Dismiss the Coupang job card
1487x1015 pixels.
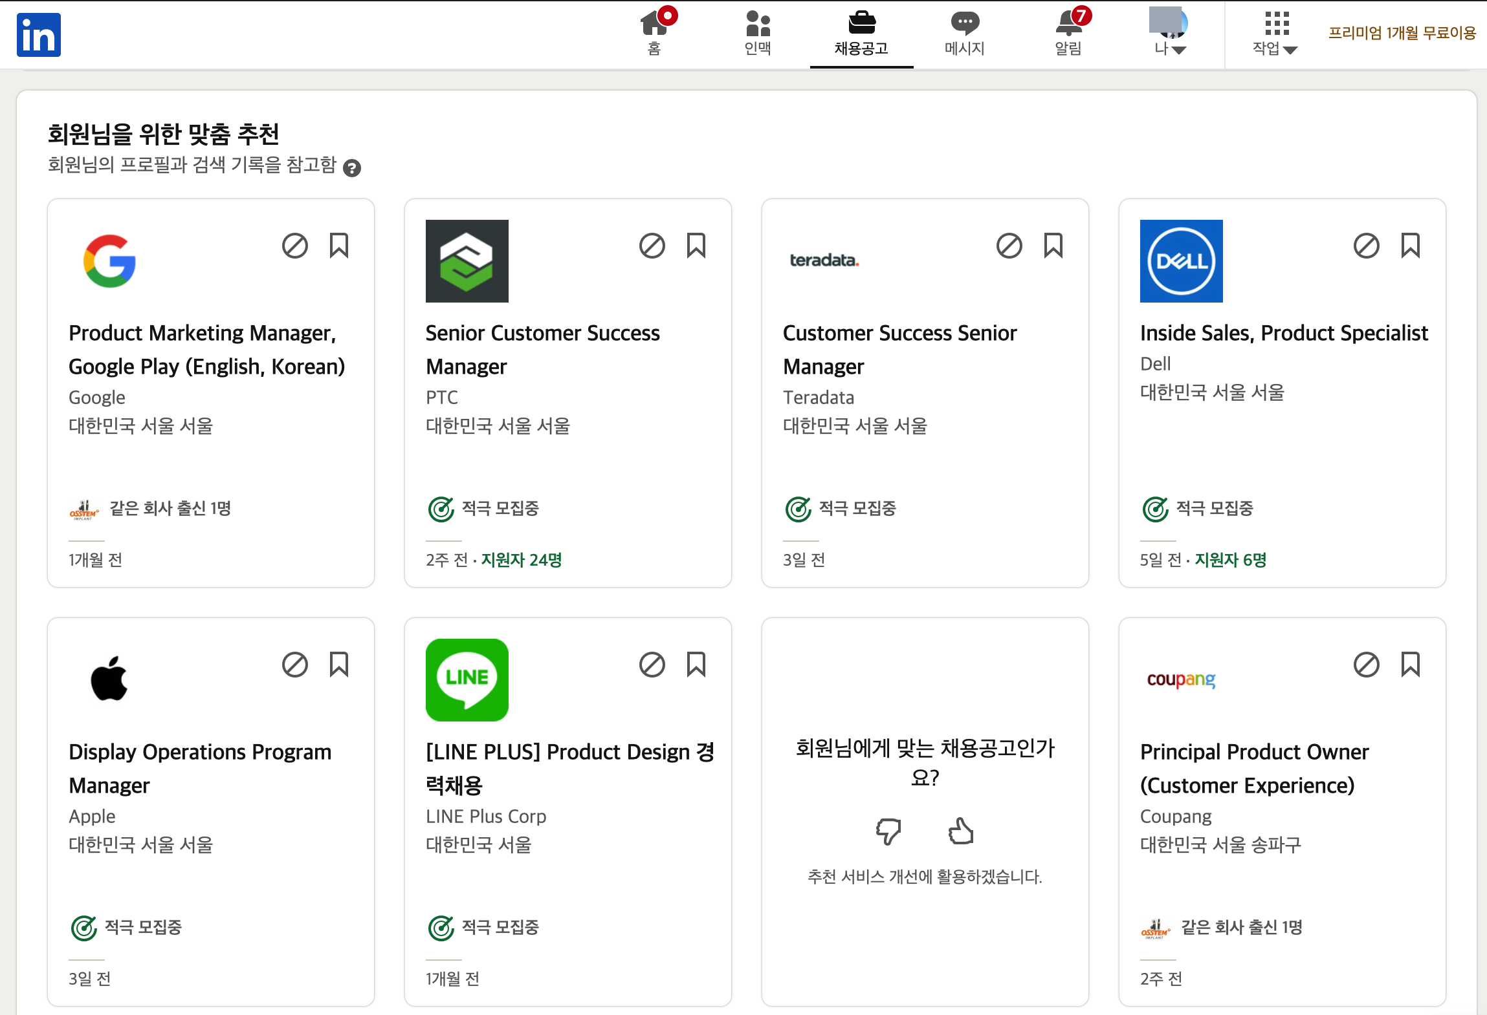pyautogui.click(x=1367, y=665)
